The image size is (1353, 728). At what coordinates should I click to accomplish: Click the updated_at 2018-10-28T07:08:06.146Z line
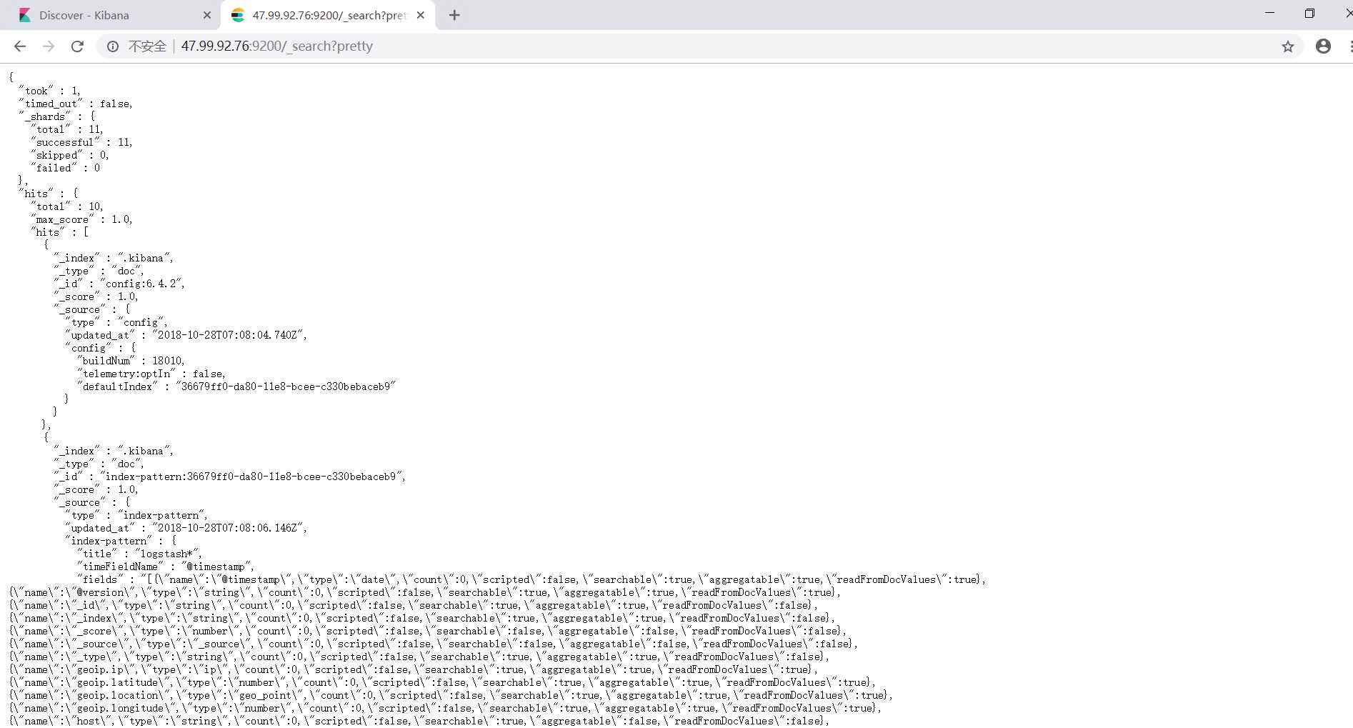(x=186, y=528)
